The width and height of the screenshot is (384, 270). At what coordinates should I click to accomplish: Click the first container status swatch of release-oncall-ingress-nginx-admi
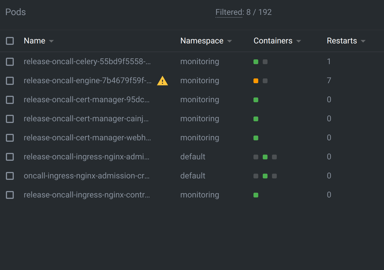(x=256, y=157)
